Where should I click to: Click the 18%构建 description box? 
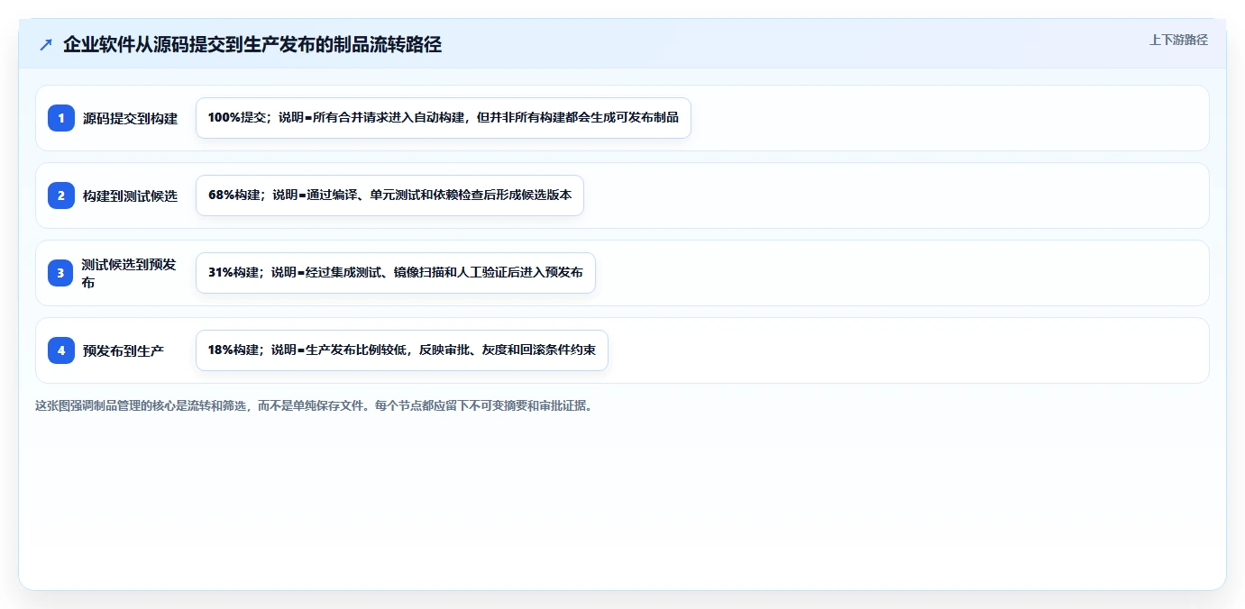point(402,350)
